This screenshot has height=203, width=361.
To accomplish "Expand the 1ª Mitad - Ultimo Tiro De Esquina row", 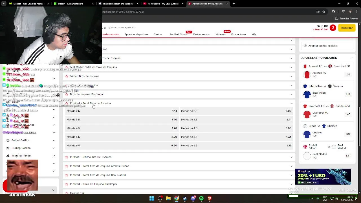I will 292,157.
